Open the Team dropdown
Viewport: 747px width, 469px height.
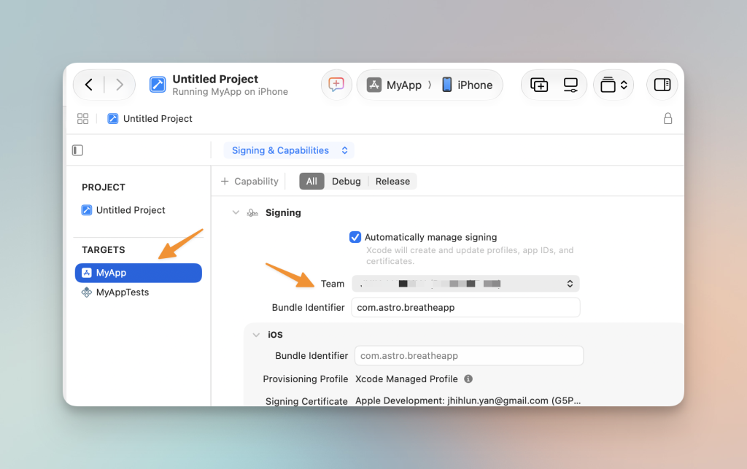click(465, 284)
